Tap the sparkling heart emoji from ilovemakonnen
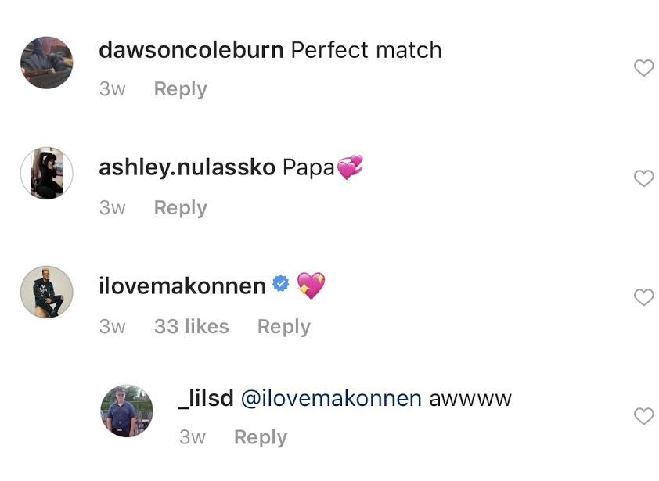659x481 pixels. coord(310,285)
